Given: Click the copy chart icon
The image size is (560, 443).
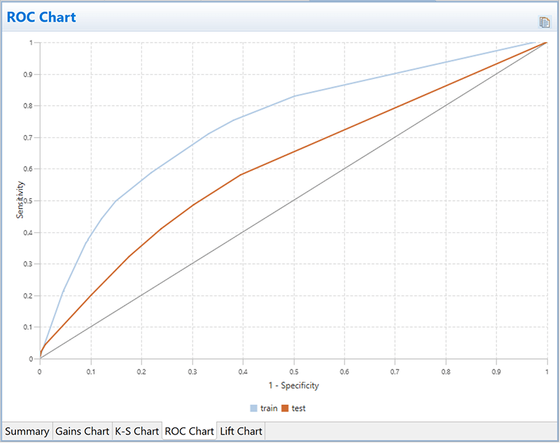Looking at the screenshot, I should (544, 22).
